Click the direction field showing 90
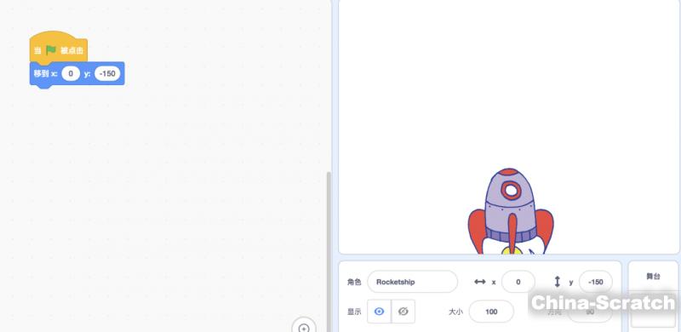Viewport: 681px width, 332px height. click(590, 312)
